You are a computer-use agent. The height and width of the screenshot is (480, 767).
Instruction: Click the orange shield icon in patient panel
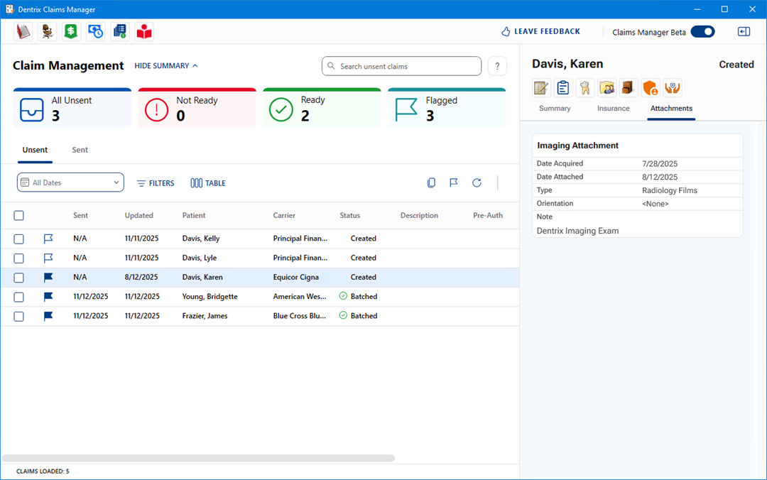coord(651,88)
